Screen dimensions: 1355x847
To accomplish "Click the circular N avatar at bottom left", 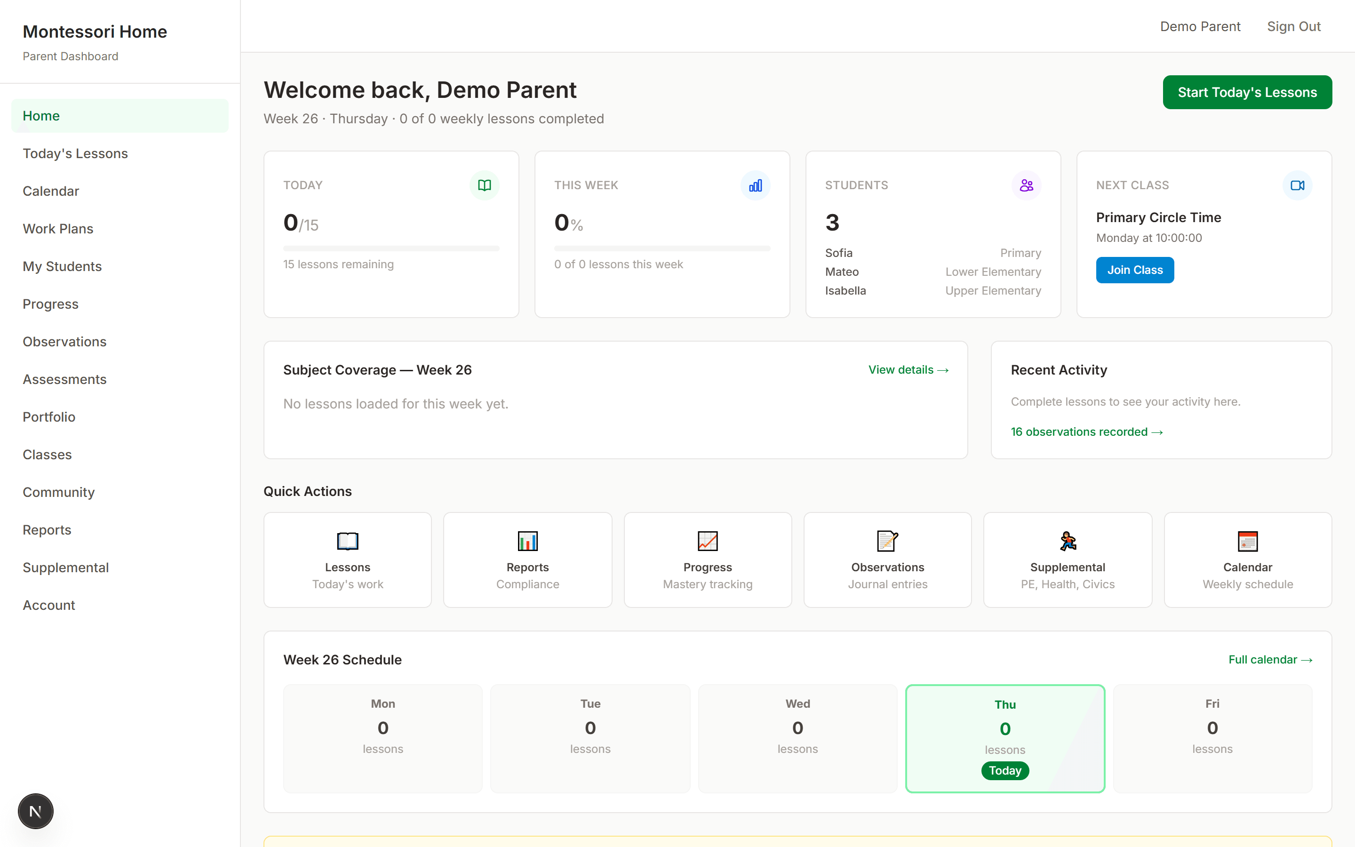I will pos(35,811).
